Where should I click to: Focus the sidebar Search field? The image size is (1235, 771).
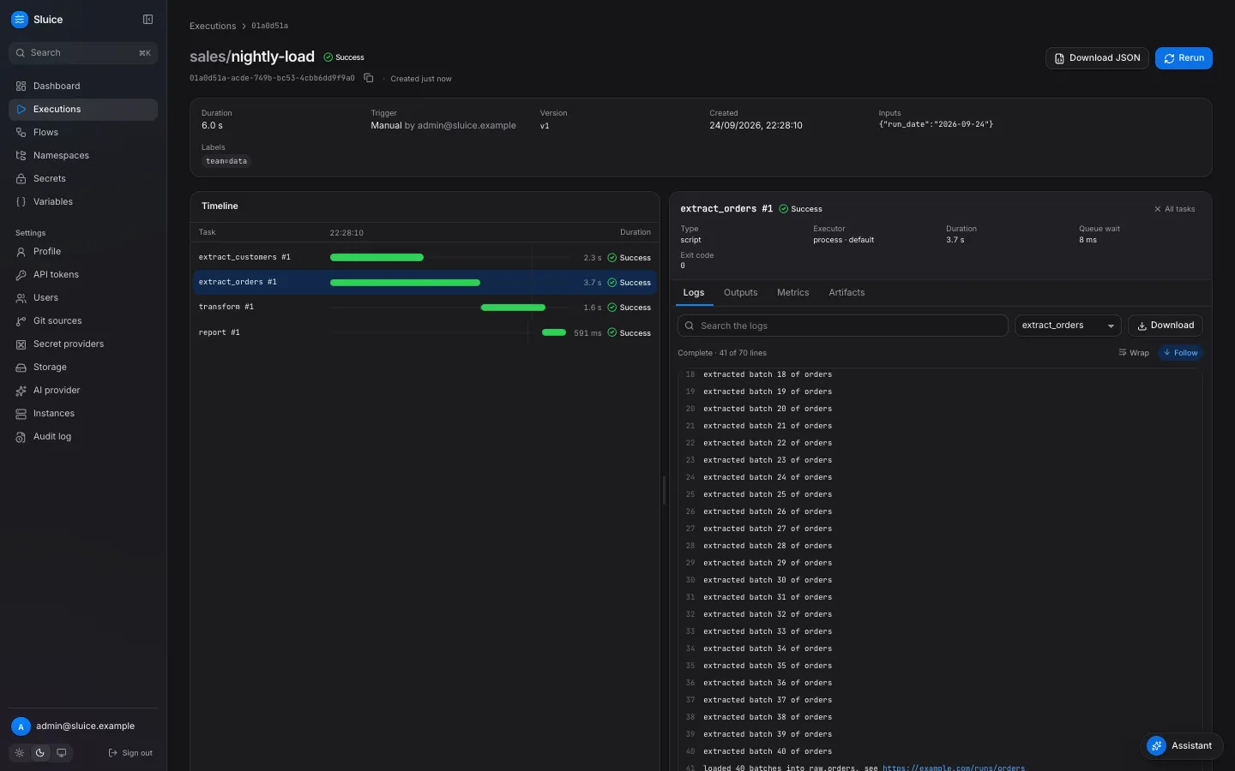click(83, 53)
